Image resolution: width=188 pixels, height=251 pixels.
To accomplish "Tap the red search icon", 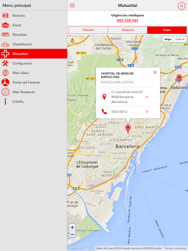I will (x=182, y=6).
